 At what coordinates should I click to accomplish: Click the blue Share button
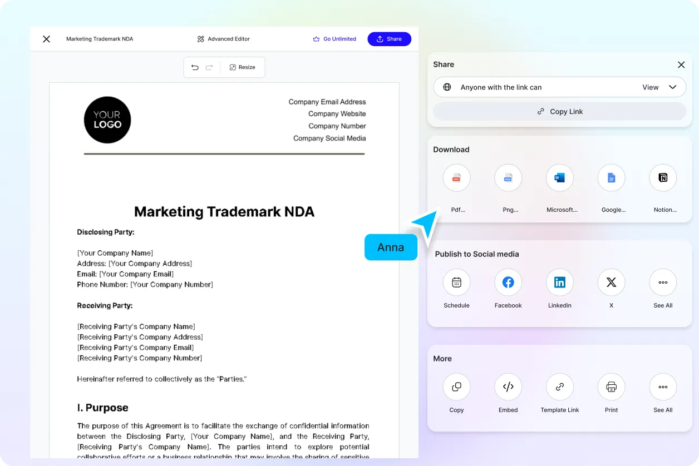pyautogui.click(x=389, y=39)
